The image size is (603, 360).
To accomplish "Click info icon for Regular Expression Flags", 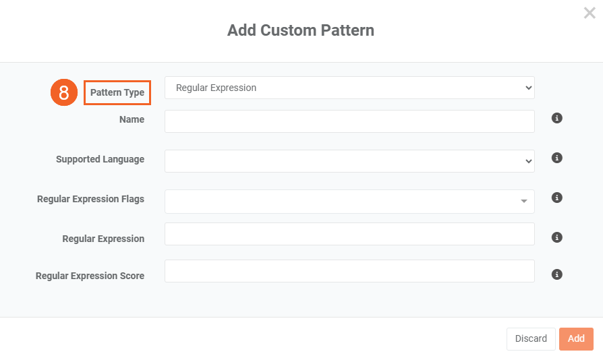I will 557,198.
